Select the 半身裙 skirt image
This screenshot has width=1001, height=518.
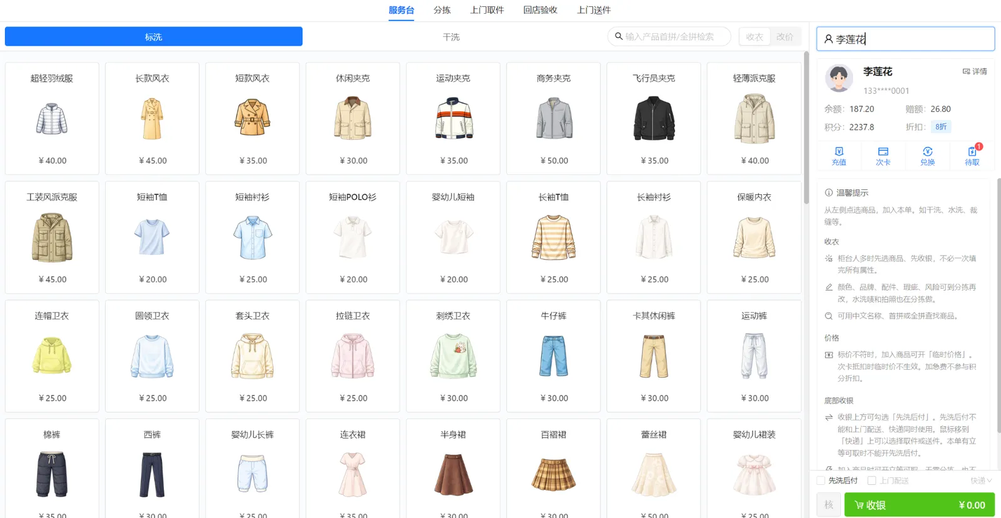[x=453, y=475]
